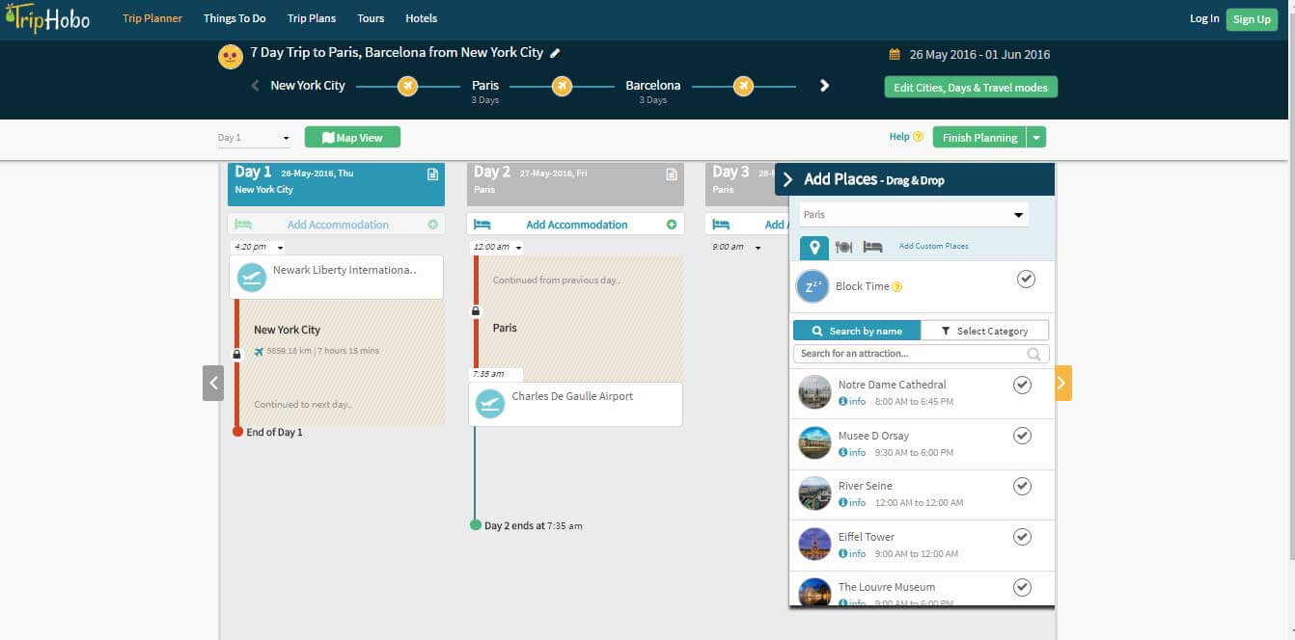Open Day 2 notes icon
The height and width of the screenshot is (640, 1295).
672,174
